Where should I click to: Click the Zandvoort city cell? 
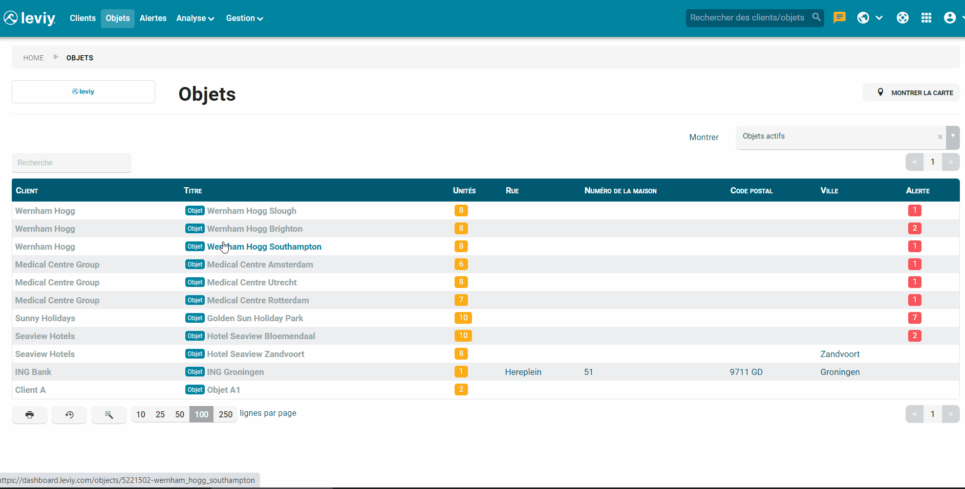coord(840,354)
